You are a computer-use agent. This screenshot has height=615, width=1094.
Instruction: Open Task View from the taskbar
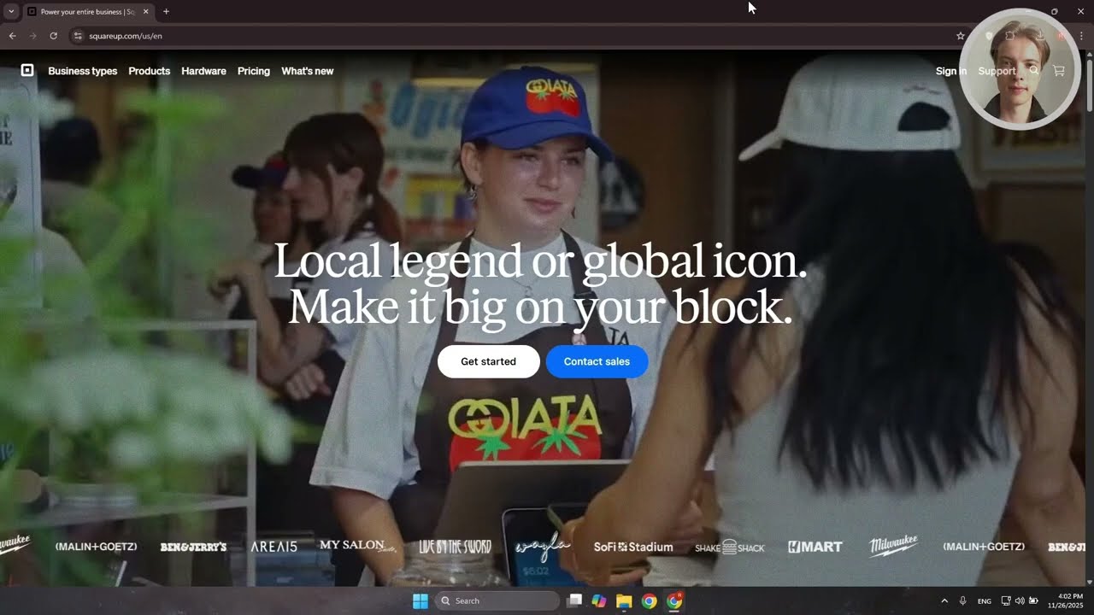pos(574,600)
